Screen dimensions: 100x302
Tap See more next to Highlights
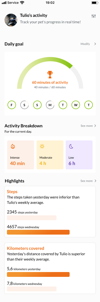pos(87,181)
